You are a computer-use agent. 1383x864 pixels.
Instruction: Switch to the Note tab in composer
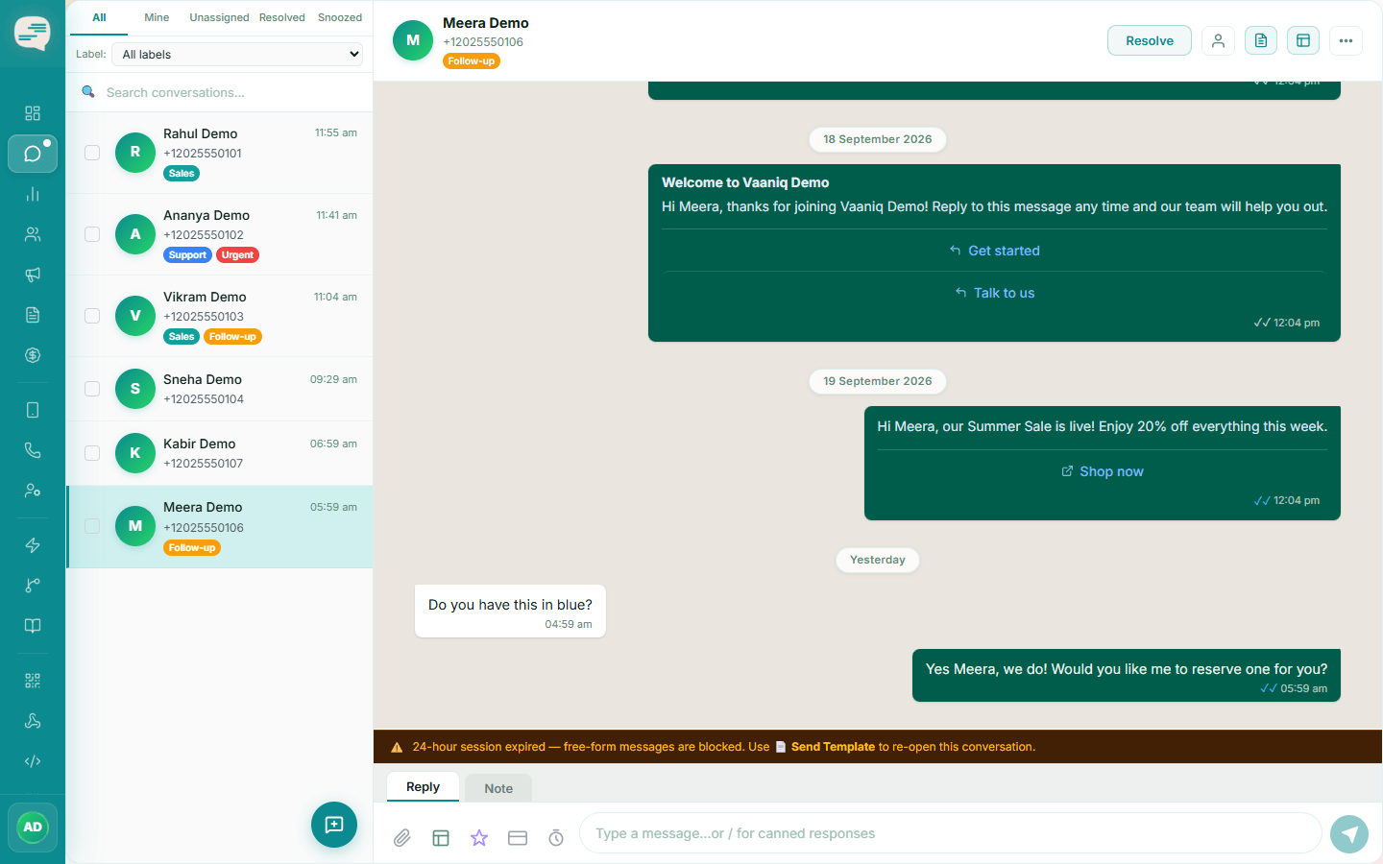[x=498, y=788]
